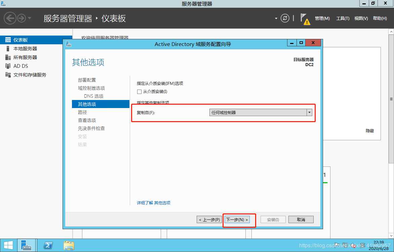Viewport: 394px width, 252px height.
Task: Click 详细了解 其他选项 link
Action: (x=154, y=203)
